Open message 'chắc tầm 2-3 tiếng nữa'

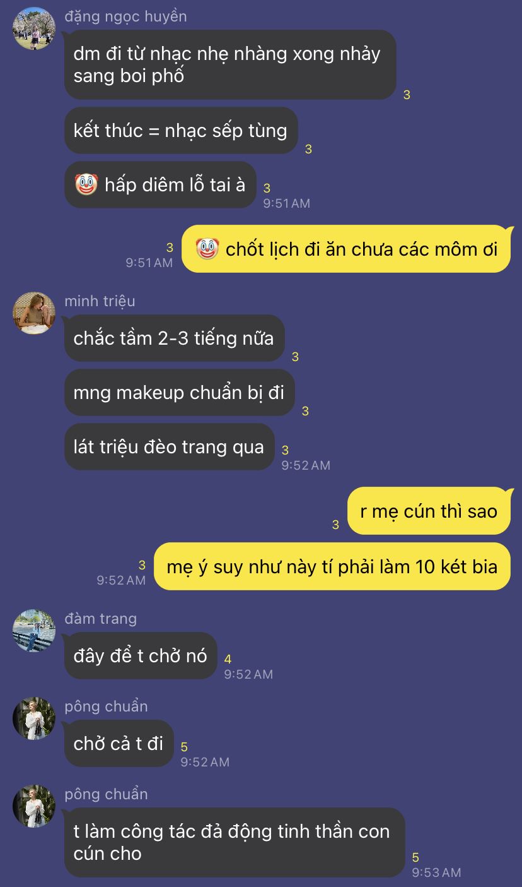point(175,338)
